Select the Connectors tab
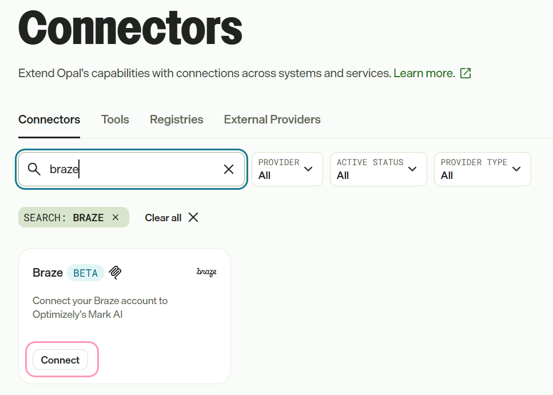Image resolution: width=553 pixels, height=395 pixels. coord(49,119)
